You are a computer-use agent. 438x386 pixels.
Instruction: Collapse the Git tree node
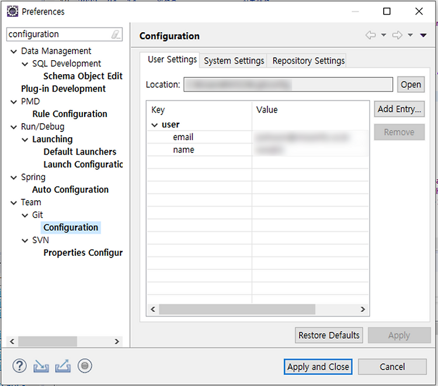(x=25, y=215)
